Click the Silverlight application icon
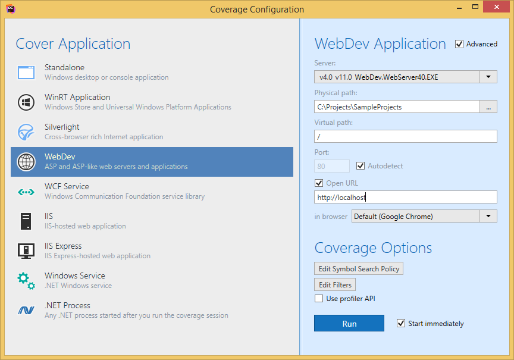This screenshot has width=514, height=360. tap(26, 132)
